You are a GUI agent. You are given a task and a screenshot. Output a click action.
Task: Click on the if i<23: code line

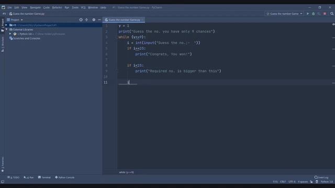click(136, 65)
